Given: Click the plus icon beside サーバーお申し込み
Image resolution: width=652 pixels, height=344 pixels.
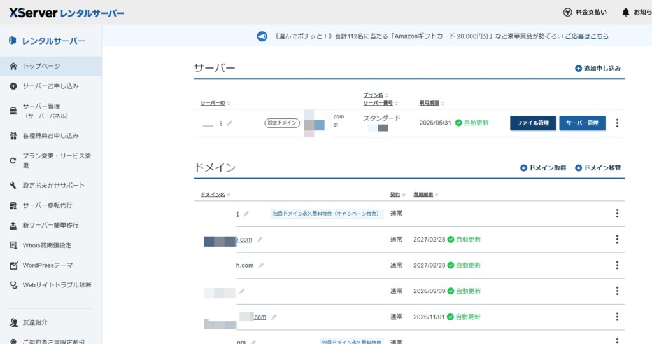Looking at the screenshot, I should coord(13,86).
